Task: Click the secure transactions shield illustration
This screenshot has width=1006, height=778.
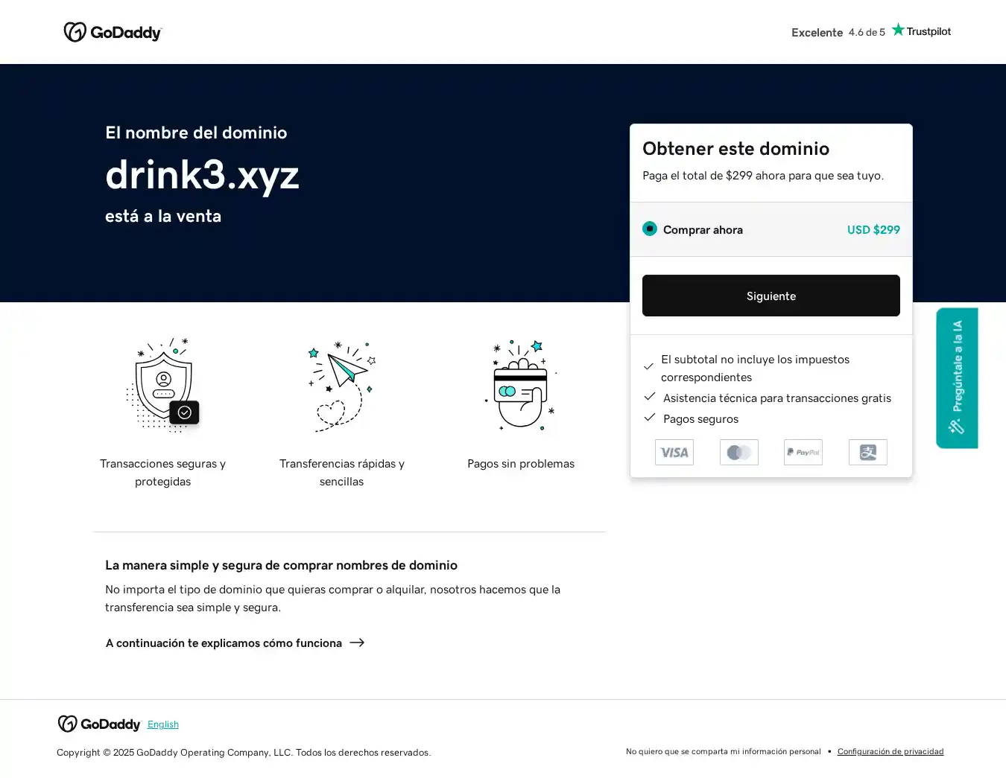Action: (163, 386)
